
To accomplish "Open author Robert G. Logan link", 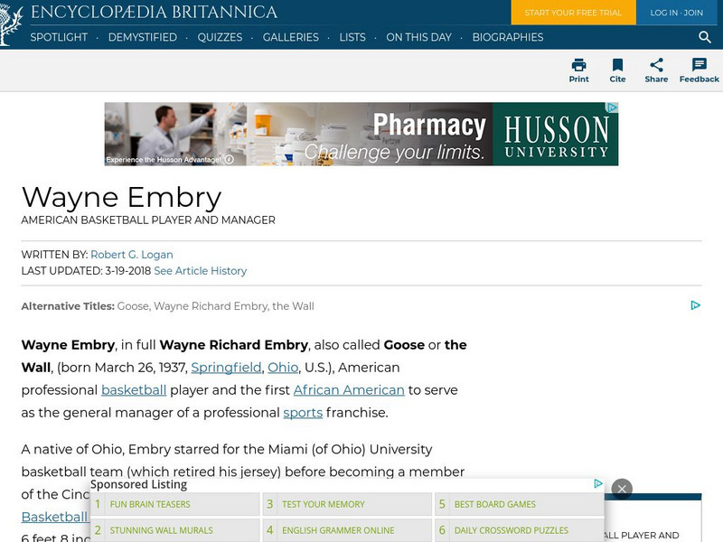I will pos(131,255).
